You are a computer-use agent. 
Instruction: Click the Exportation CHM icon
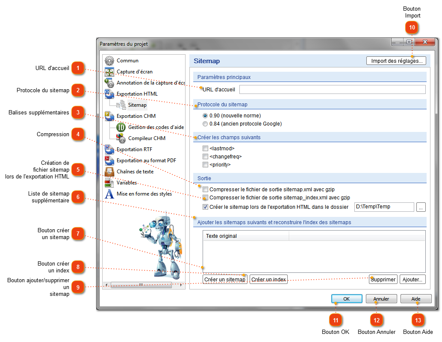[x=109, y=116]
